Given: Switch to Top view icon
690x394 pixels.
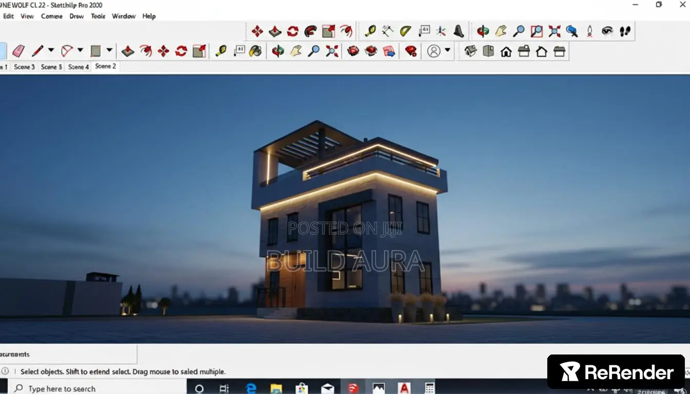Looking at the screenshot, I should (488, 51).
